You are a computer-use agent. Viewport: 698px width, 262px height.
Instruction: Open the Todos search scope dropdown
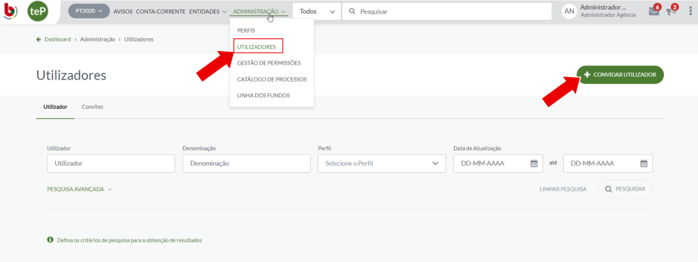[x=317, y=12]
